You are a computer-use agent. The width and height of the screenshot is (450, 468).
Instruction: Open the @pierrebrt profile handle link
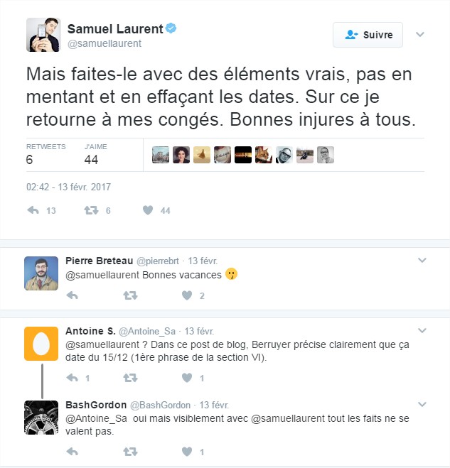[158, 261]
